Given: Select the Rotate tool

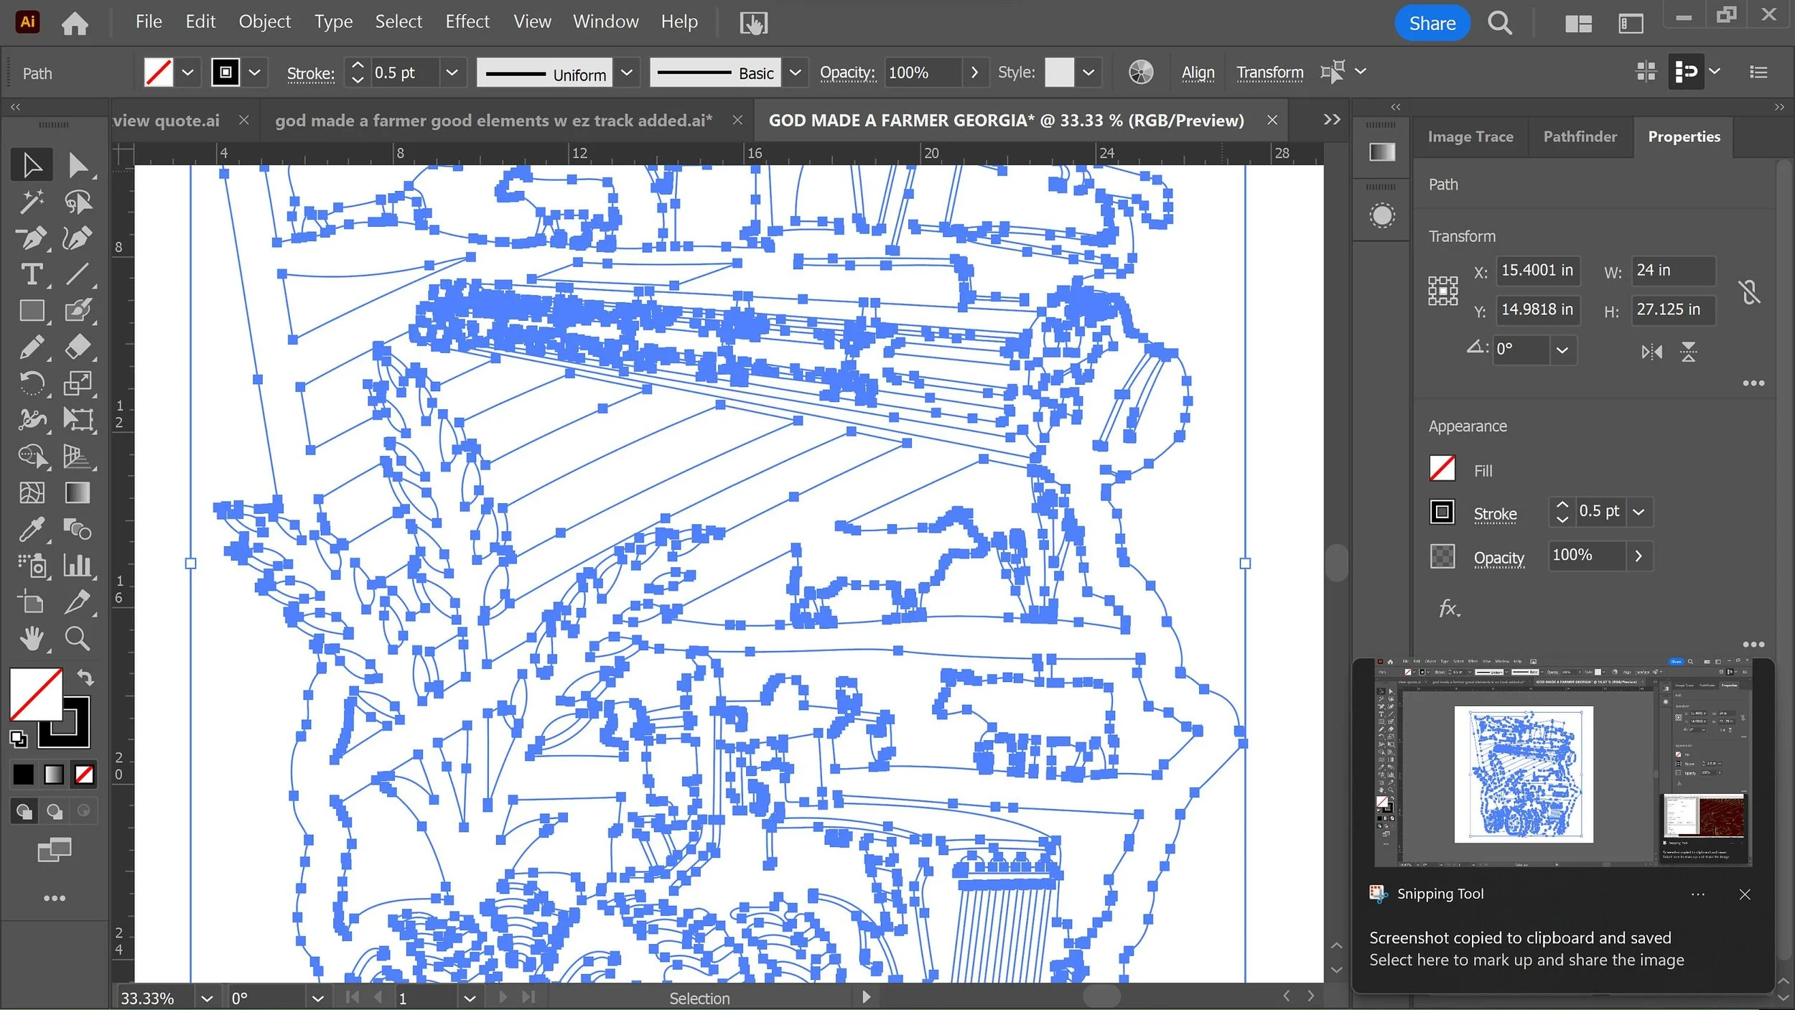Looking at the screenshot, I should 32,383.
